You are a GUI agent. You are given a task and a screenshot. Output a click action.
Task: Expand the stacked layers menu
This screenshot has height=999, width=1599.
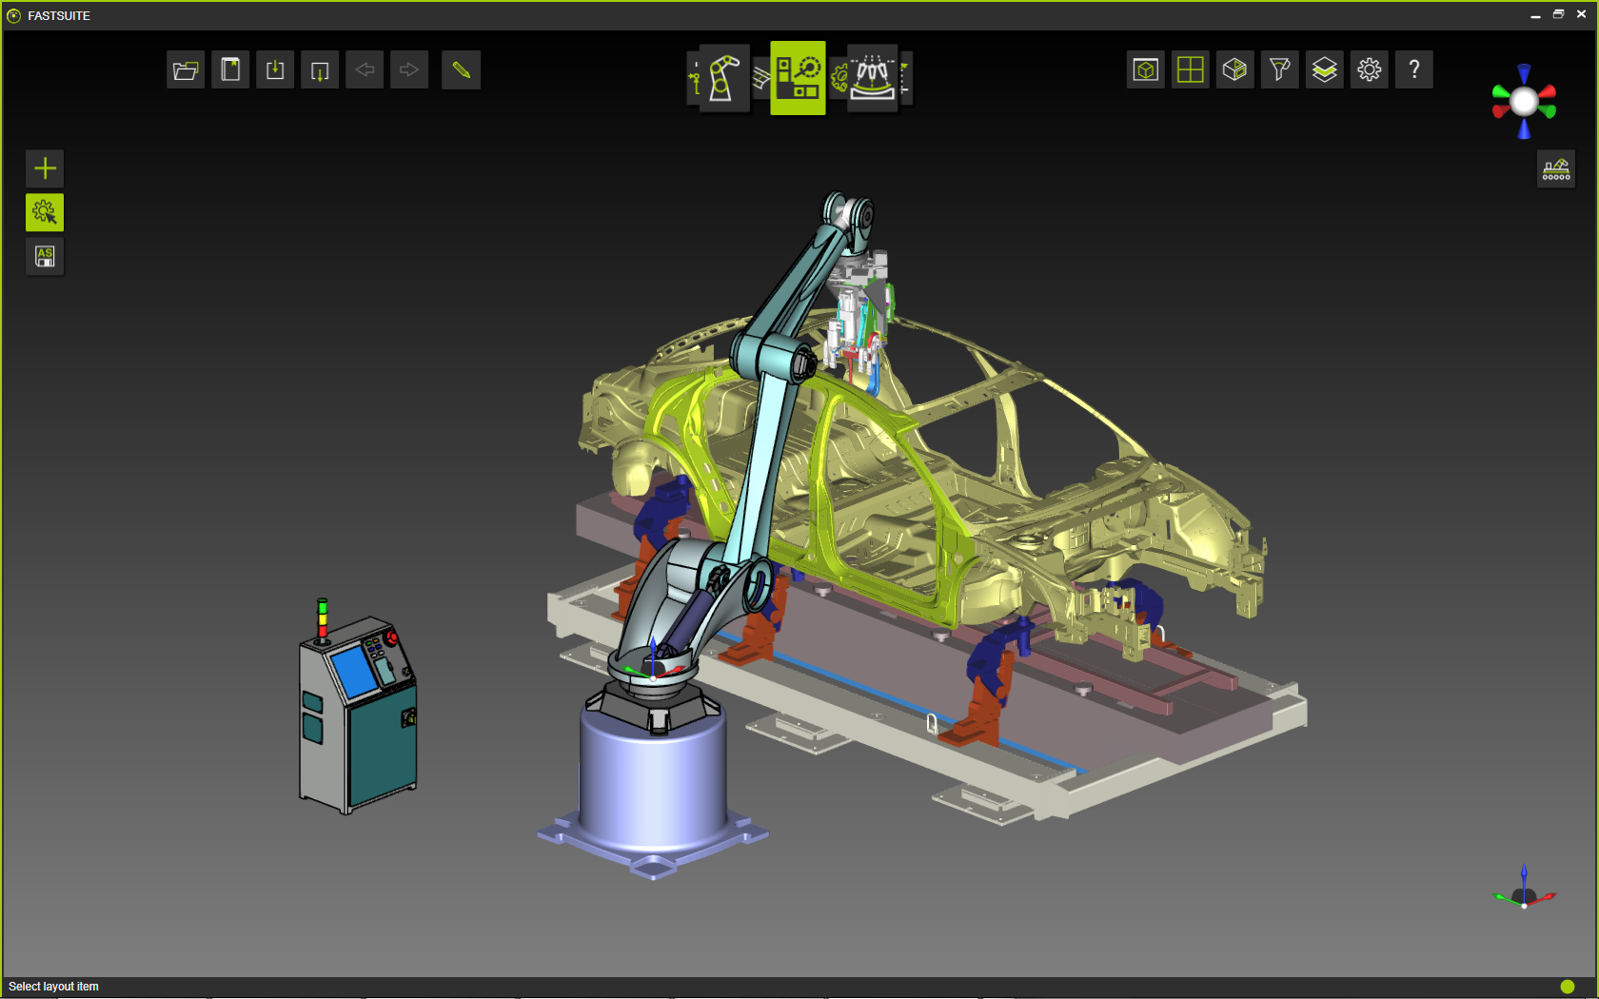[x=1325, y=70]
